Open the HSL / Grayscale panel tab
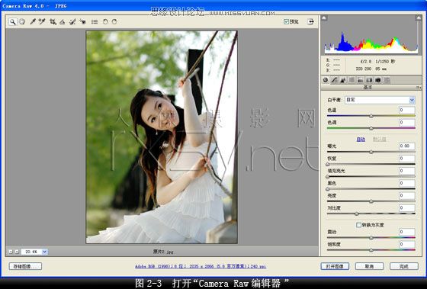 pyautogui.click(x=352, y=80)
